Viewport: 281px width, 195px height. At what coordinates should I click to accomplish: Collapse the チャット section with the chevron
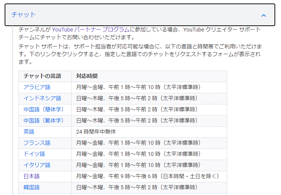pyautogui.click(x=263, y=15)
